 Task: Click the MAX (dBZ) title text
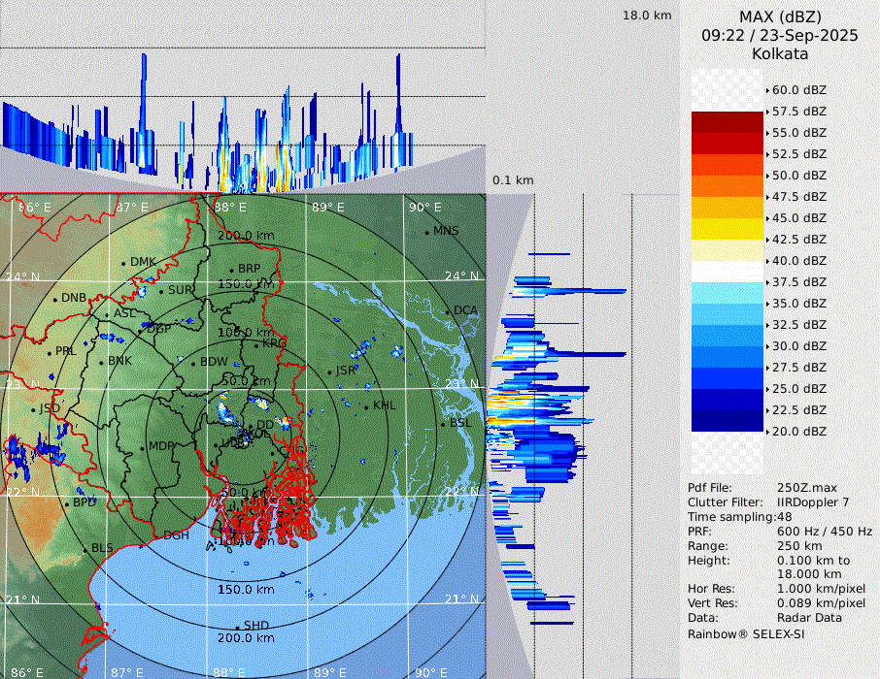[780, 16]
